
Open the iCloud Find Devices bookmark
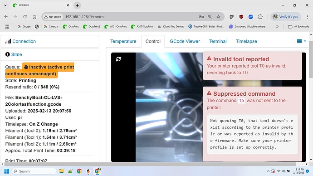[x=171, y=27]
